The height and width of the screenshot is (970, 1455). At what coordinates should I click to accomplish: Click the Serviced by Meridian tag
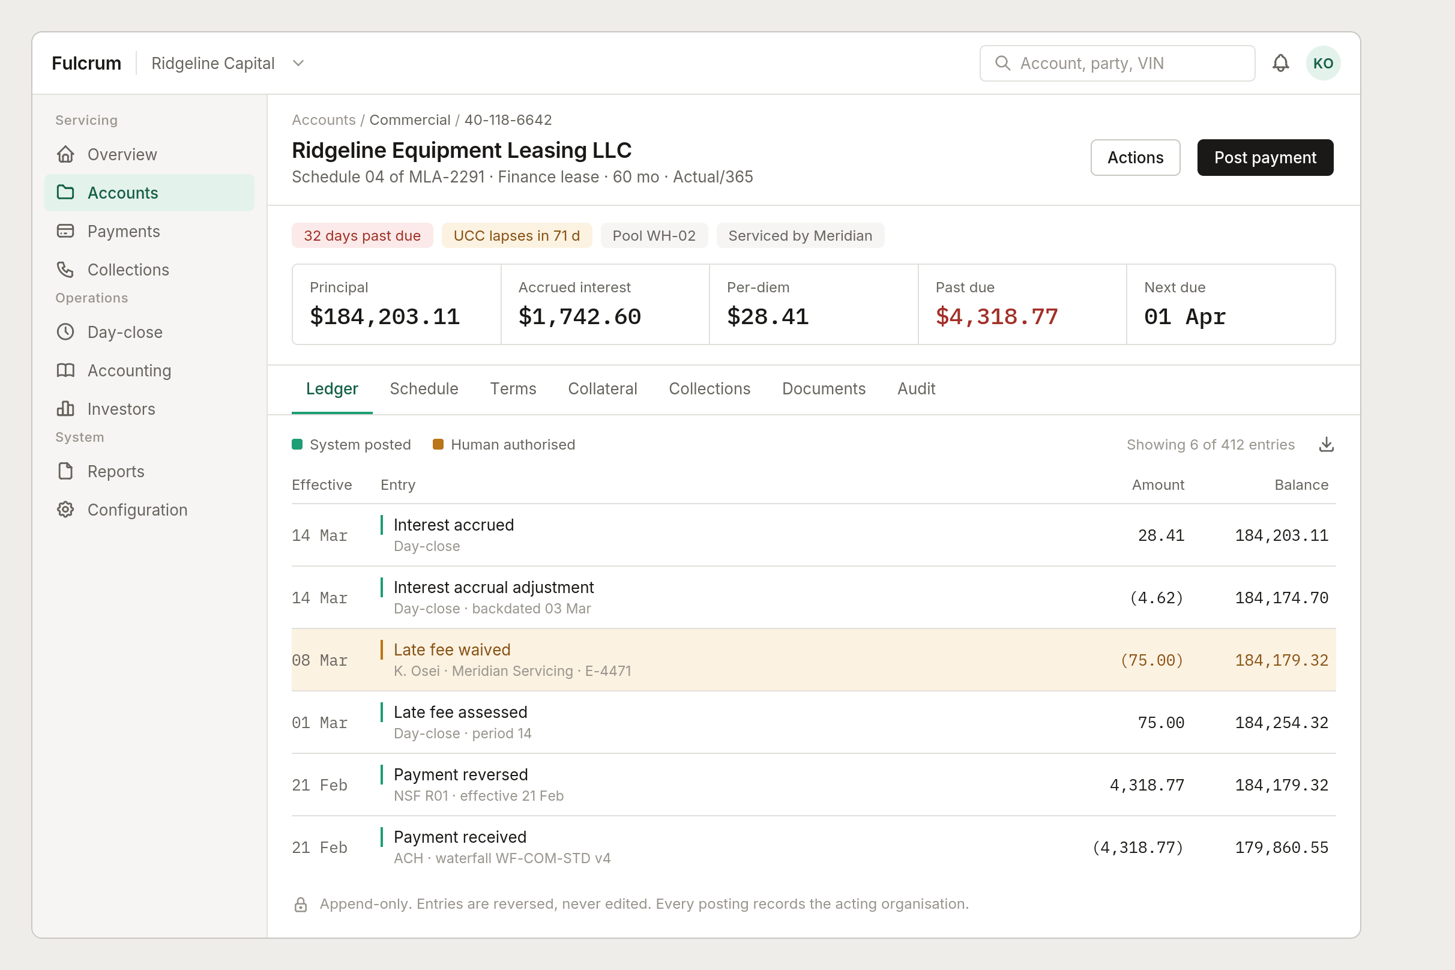pos(800,235)
